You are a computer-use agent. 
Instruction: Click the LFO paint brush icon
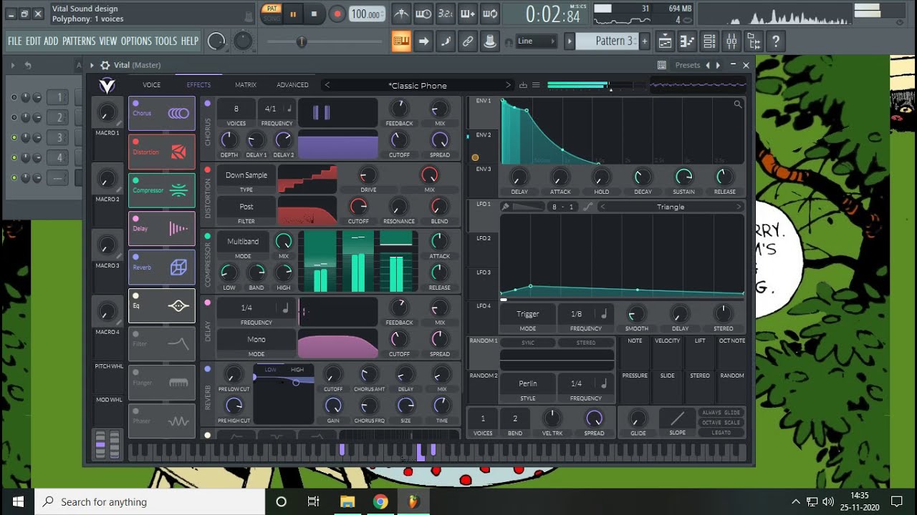point(505,207)
